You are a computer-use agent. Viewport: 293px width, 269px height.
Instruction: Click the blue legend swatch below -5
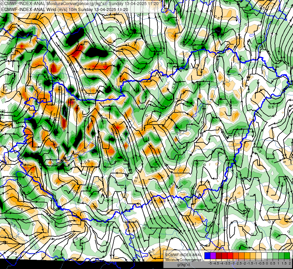click(207, 256)
